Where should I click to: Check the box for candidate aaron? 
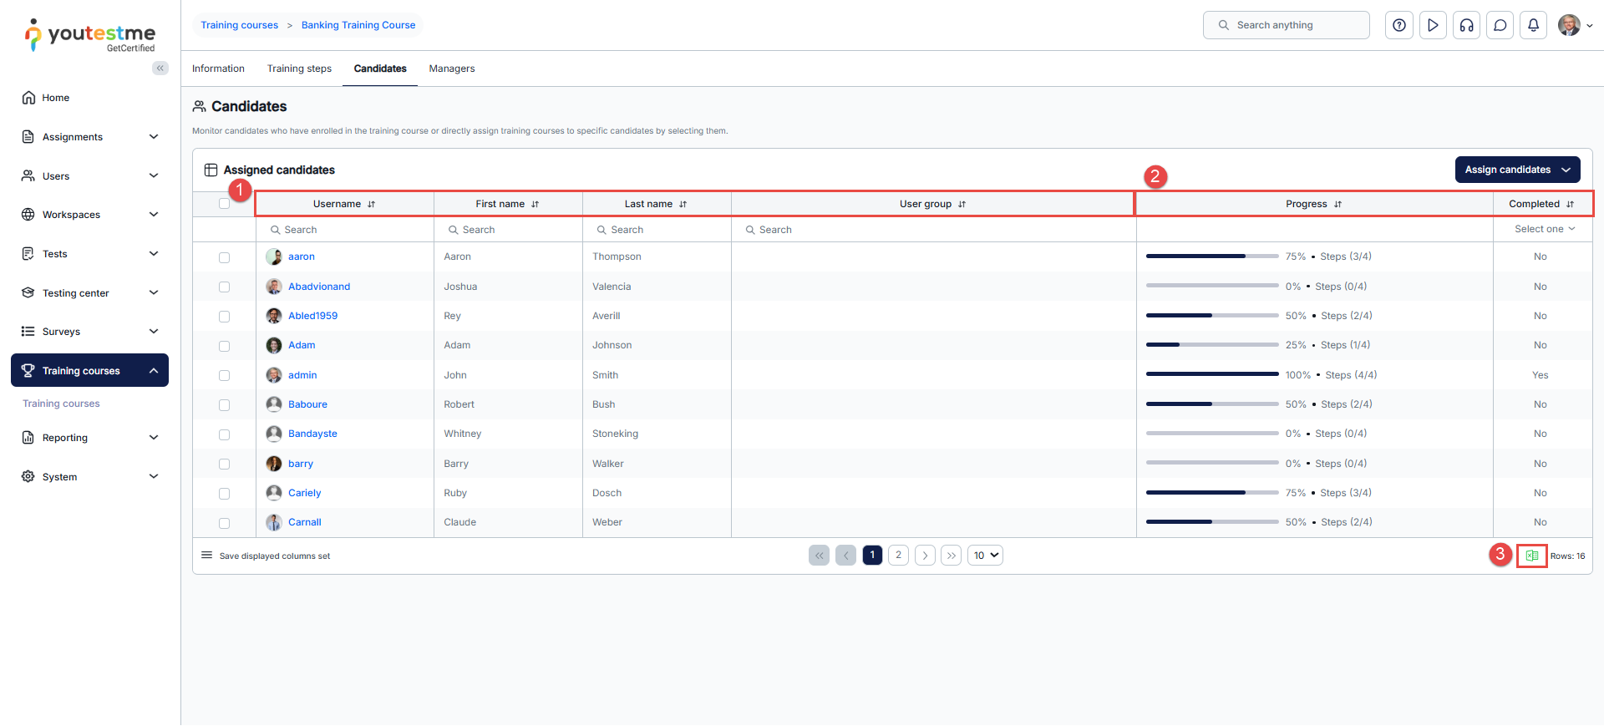(224, 257)
